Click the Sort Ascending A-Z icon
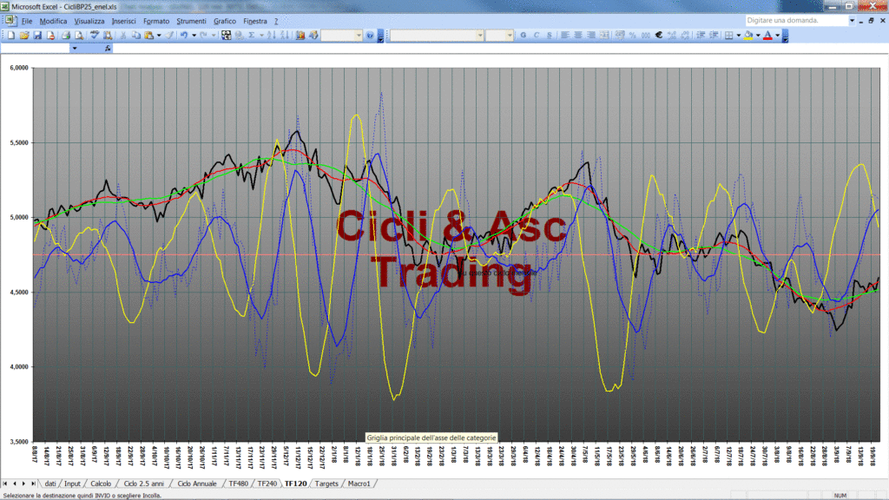This screenshot has width=889, height=500. (271, 35)
